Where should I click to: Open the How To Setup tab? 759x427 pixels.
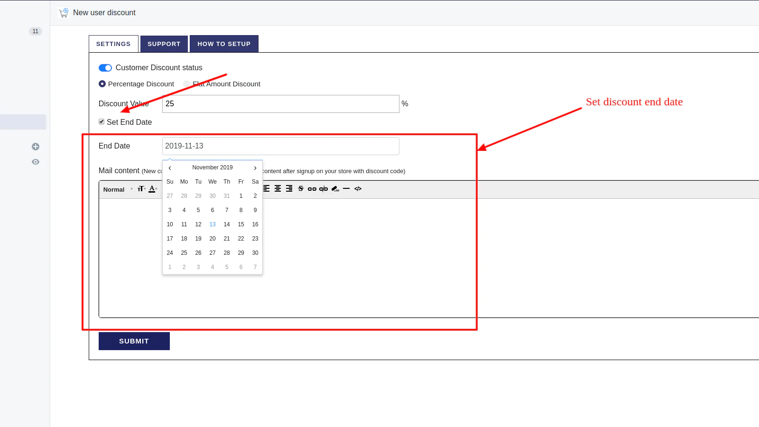coord(224,44)
